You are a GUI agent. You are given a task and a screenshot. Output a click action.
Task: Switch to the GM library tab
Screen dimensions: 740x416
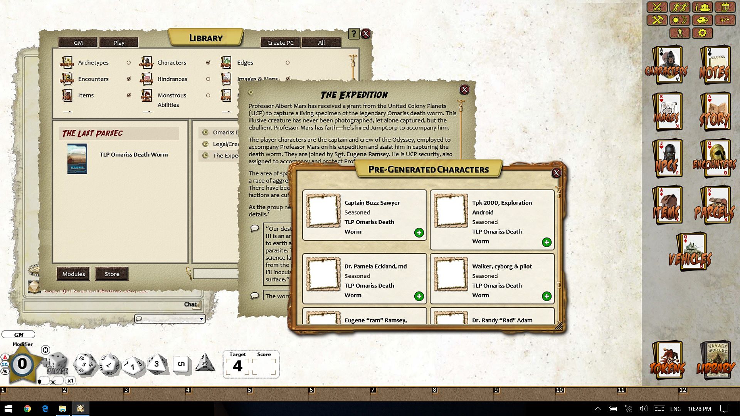(78, 43)
